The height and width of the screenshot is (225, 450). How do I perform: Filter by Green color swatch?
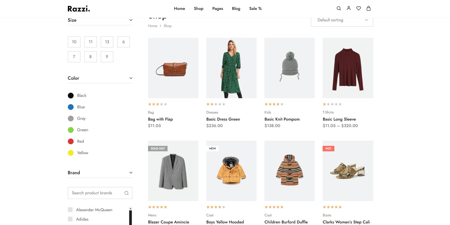point(71,130)
